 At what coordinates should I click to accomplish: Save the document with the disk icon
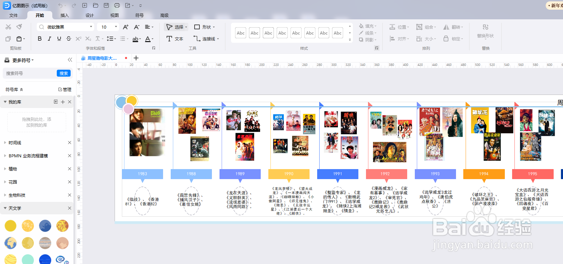coord(106,6)
